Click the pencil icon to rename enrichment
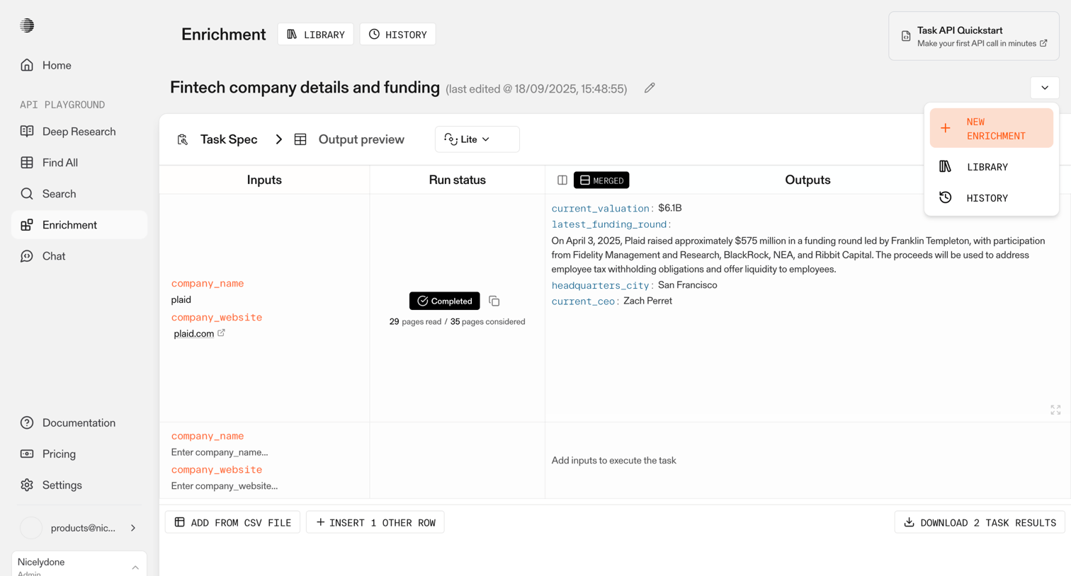The height and width of the screenshot is (576, 1071). 650,88
